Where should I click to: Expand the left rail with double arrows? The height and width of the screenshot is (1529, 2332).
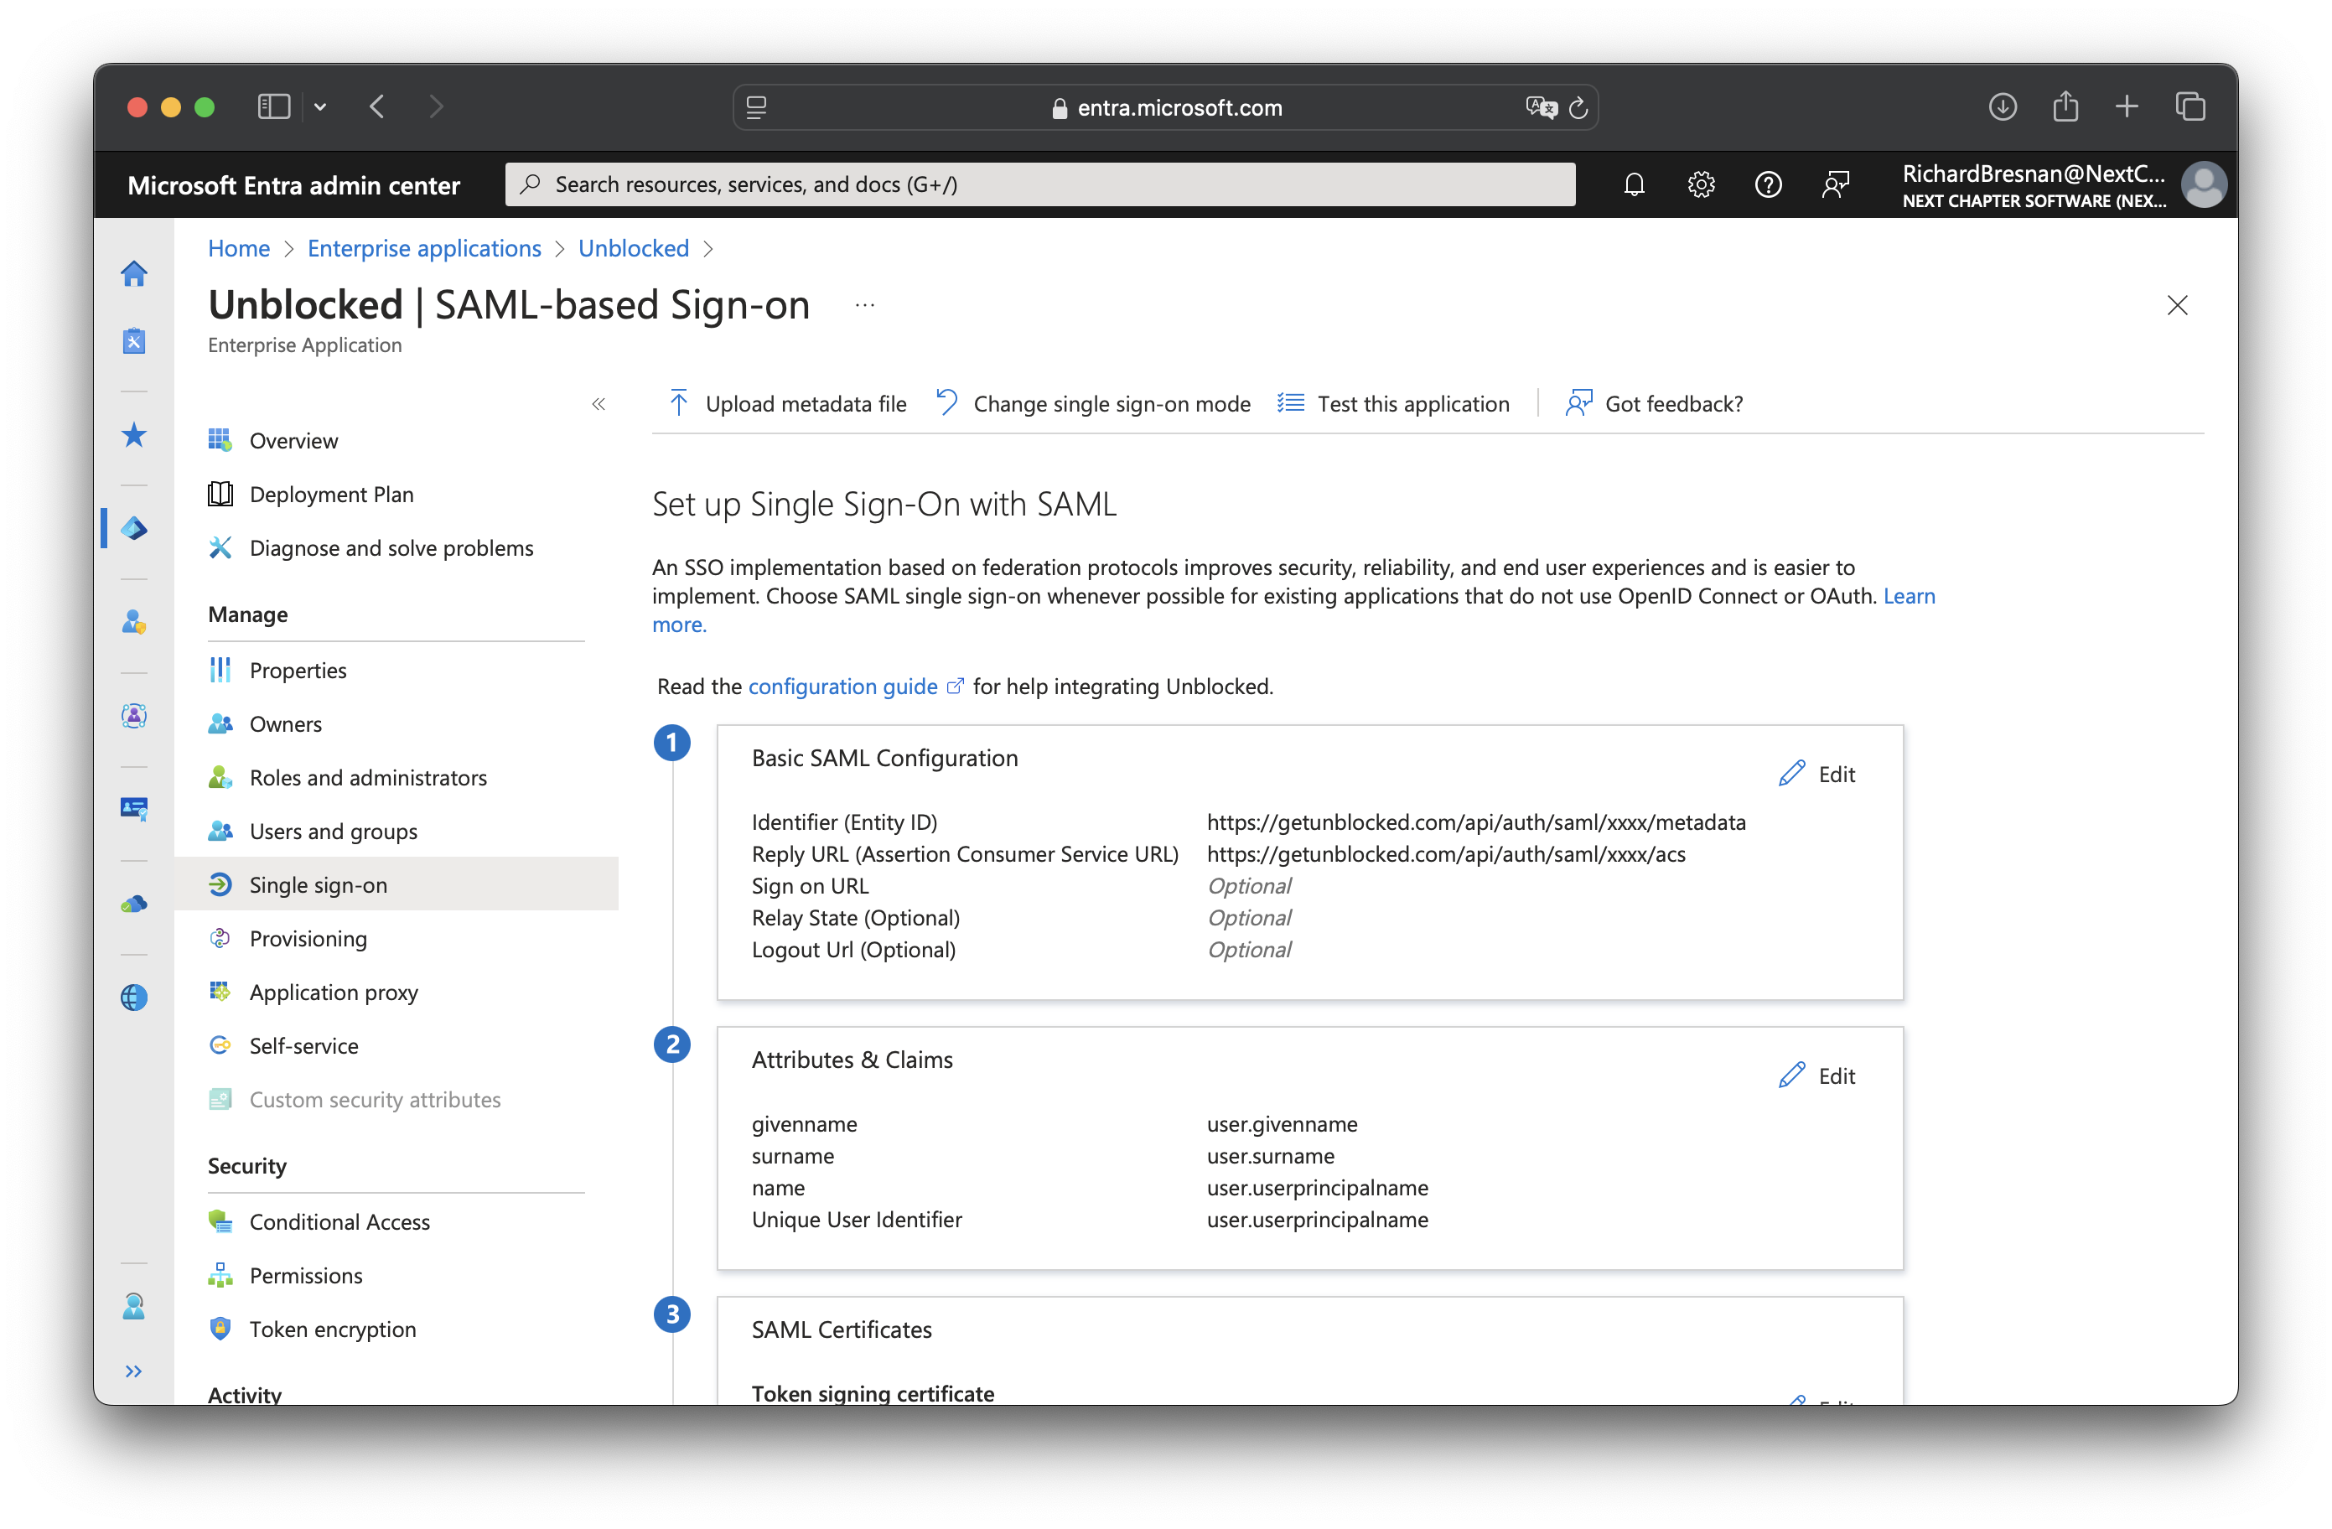click(134, 1371)
